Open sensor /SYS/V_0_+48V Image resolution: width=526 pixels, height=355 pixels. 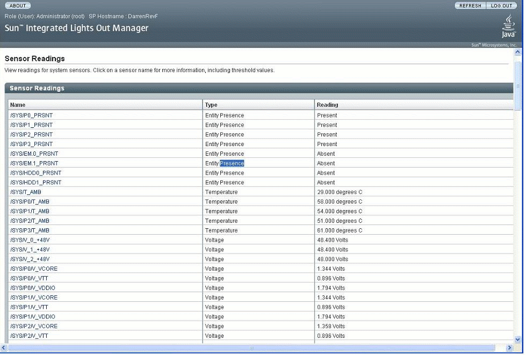click(30, 240)
